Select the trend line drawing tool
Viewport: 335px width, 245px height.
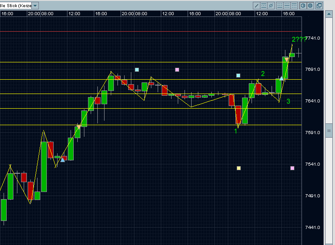[x=256, y=5]
